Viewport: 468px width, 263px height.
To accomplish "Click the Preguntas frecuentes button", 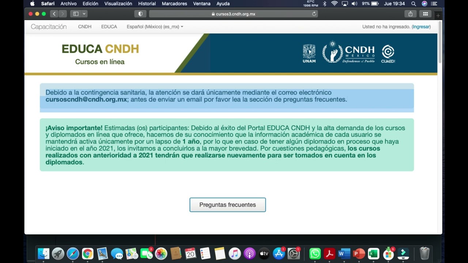I will (227, 205).
